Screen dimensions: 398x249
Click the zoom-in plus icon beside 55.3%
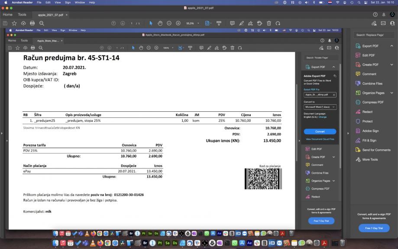click(x=178, y=23)
